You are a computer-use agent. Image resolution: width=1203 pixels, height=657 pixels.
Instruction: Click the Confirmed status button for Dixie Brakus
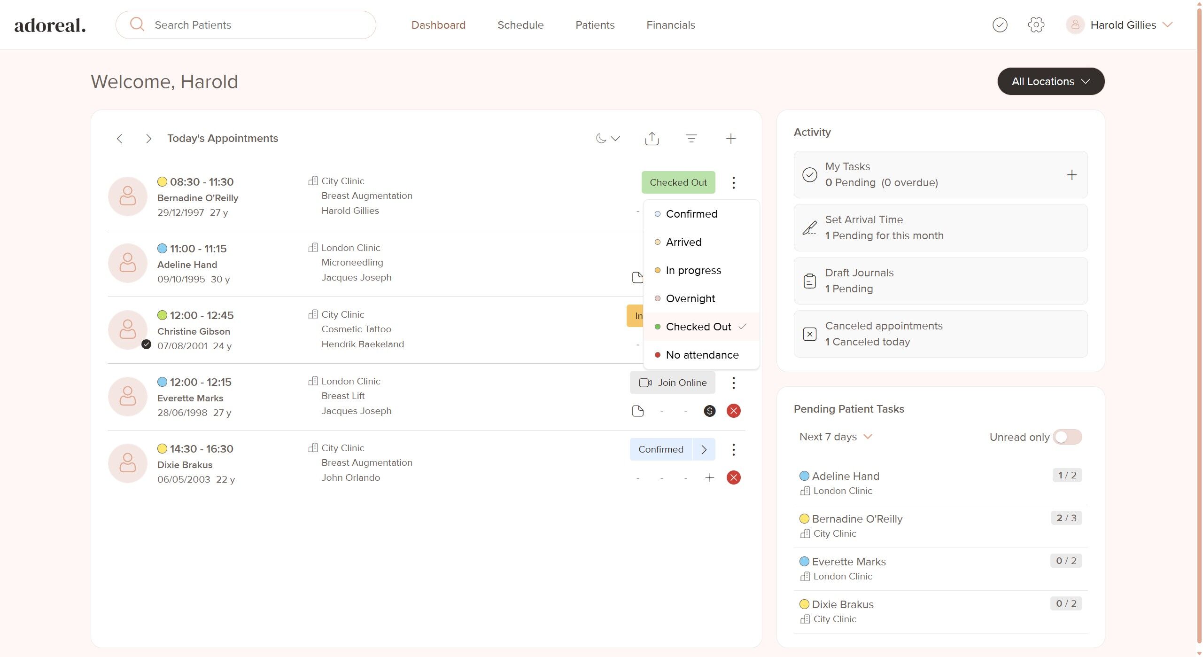tap(660, 449)
